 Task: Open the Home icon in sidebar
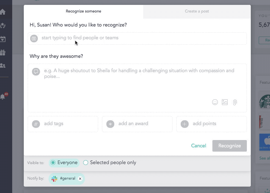(2, 12)
